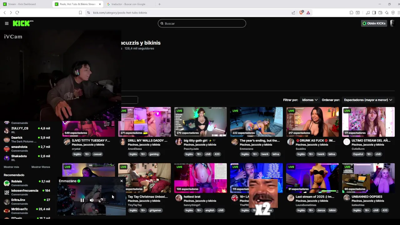Pause the Emmazane mini player
Screen dimensions: 400x225
click(82, 200)
